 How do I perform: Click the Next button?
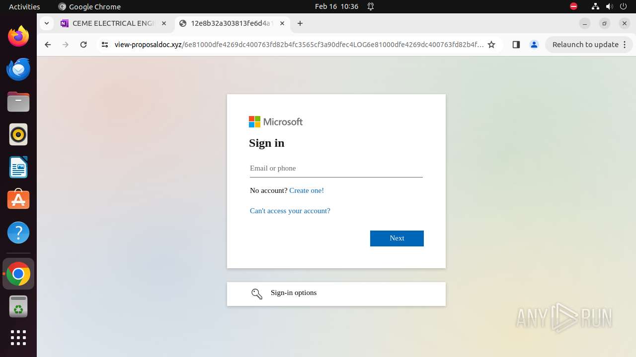point(397,238)
